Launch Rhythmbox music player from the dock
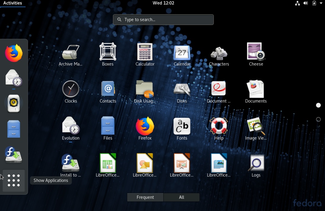325x211 pixels. (13, 103)
